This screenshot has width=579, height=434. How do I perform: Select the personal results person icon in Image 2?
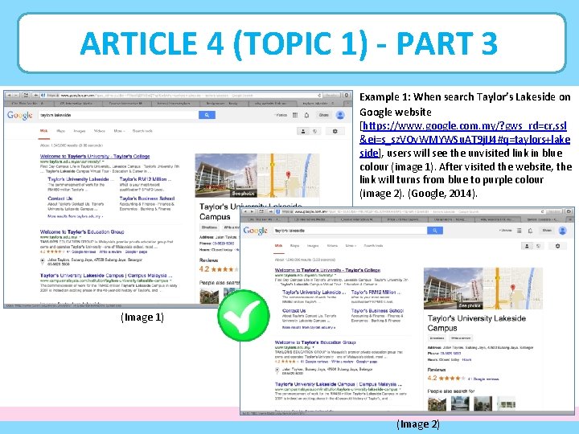pyautogui.click(x=527, y=246)
